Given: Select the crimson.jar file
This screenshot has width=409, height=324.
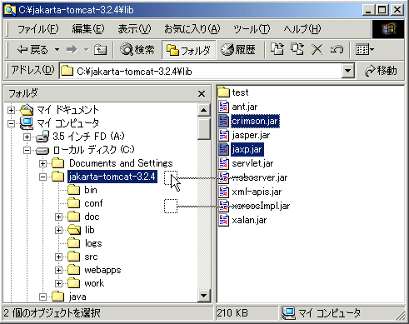Looking at the screenshot, I should pyautogui.click(x=255, y=121).
